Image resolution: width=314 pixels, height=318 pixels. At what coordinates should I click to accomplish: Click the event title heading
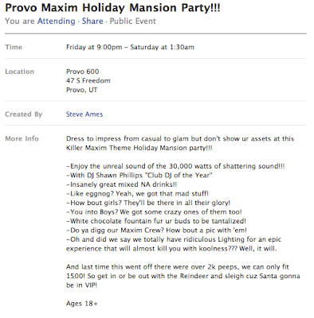click(x=112, y=8)
